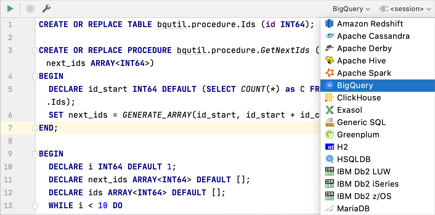Select Amazon Redshift dialect
The height and width of the screenshot is (215, 435).
pyautogui.click(x=378, y=24)
